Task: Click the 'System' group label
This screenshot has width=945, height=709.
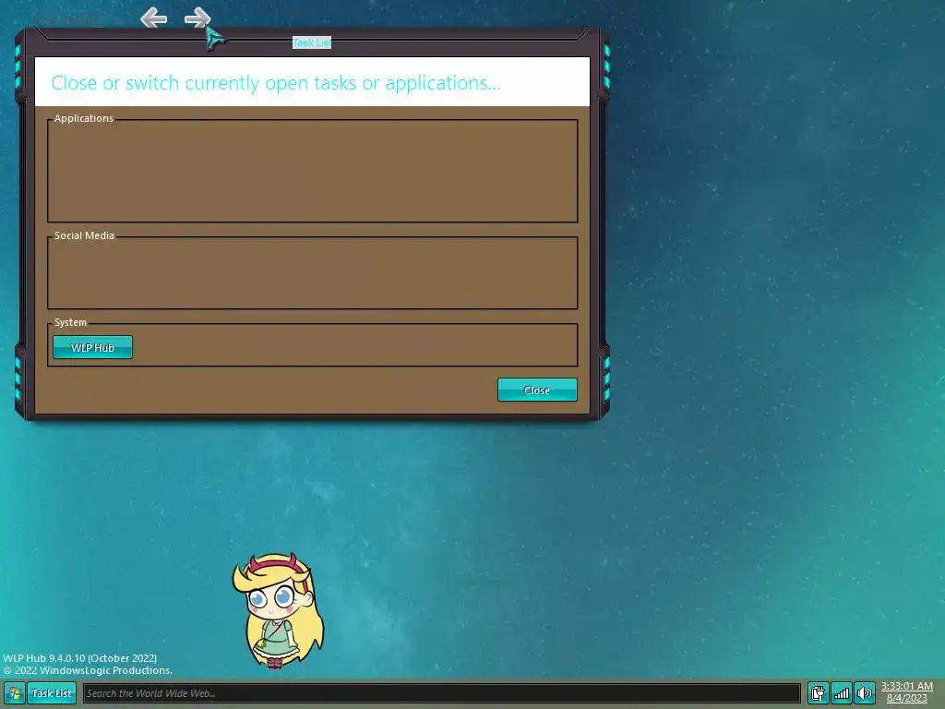Action: pos(70,322)
